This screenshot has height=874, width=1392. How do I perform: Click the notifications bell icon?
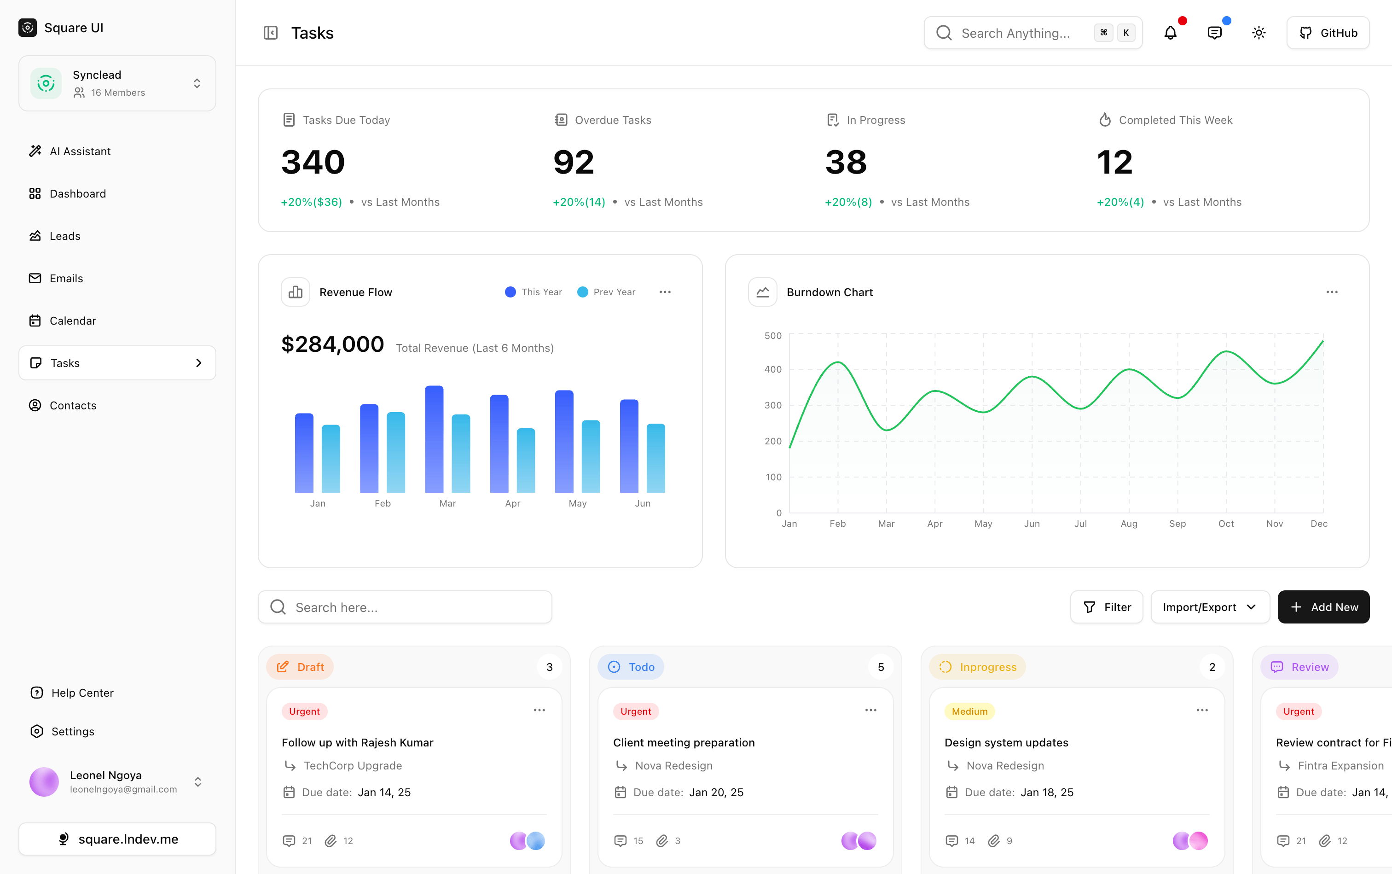[x=1170, y=33]
